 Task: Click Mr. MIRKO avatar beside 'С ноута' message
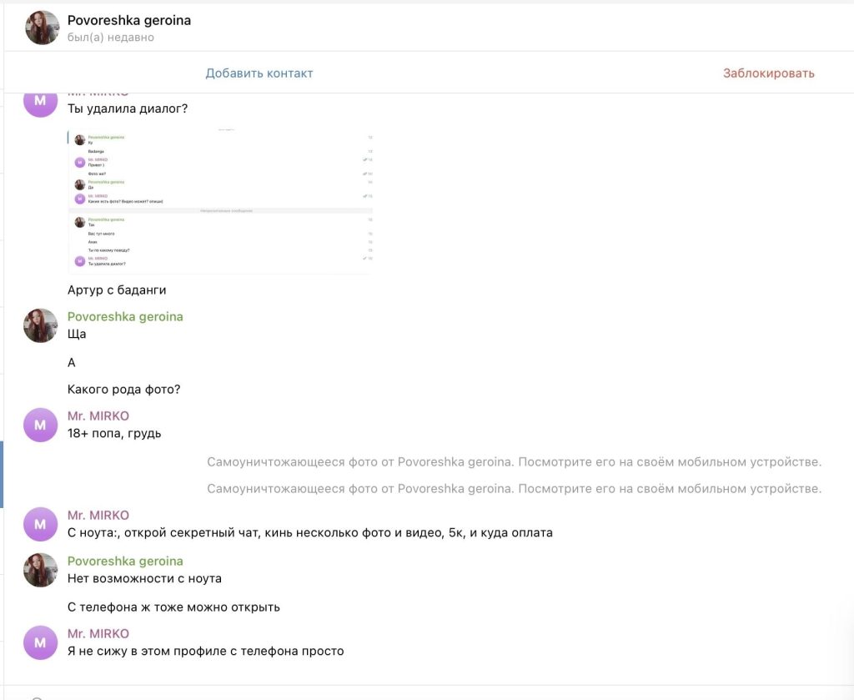41,524
